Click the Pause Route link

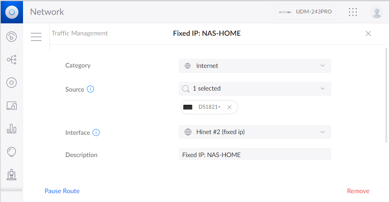click(62, 191)
